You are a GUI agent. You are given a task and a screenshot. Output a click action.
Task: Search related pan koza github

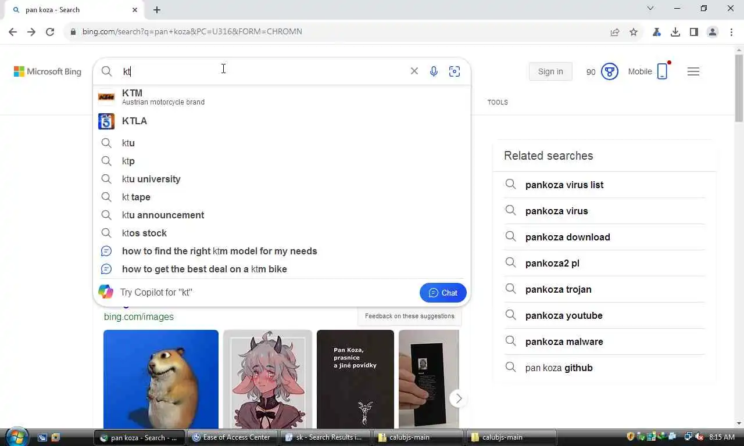click(x=559, y=368)
